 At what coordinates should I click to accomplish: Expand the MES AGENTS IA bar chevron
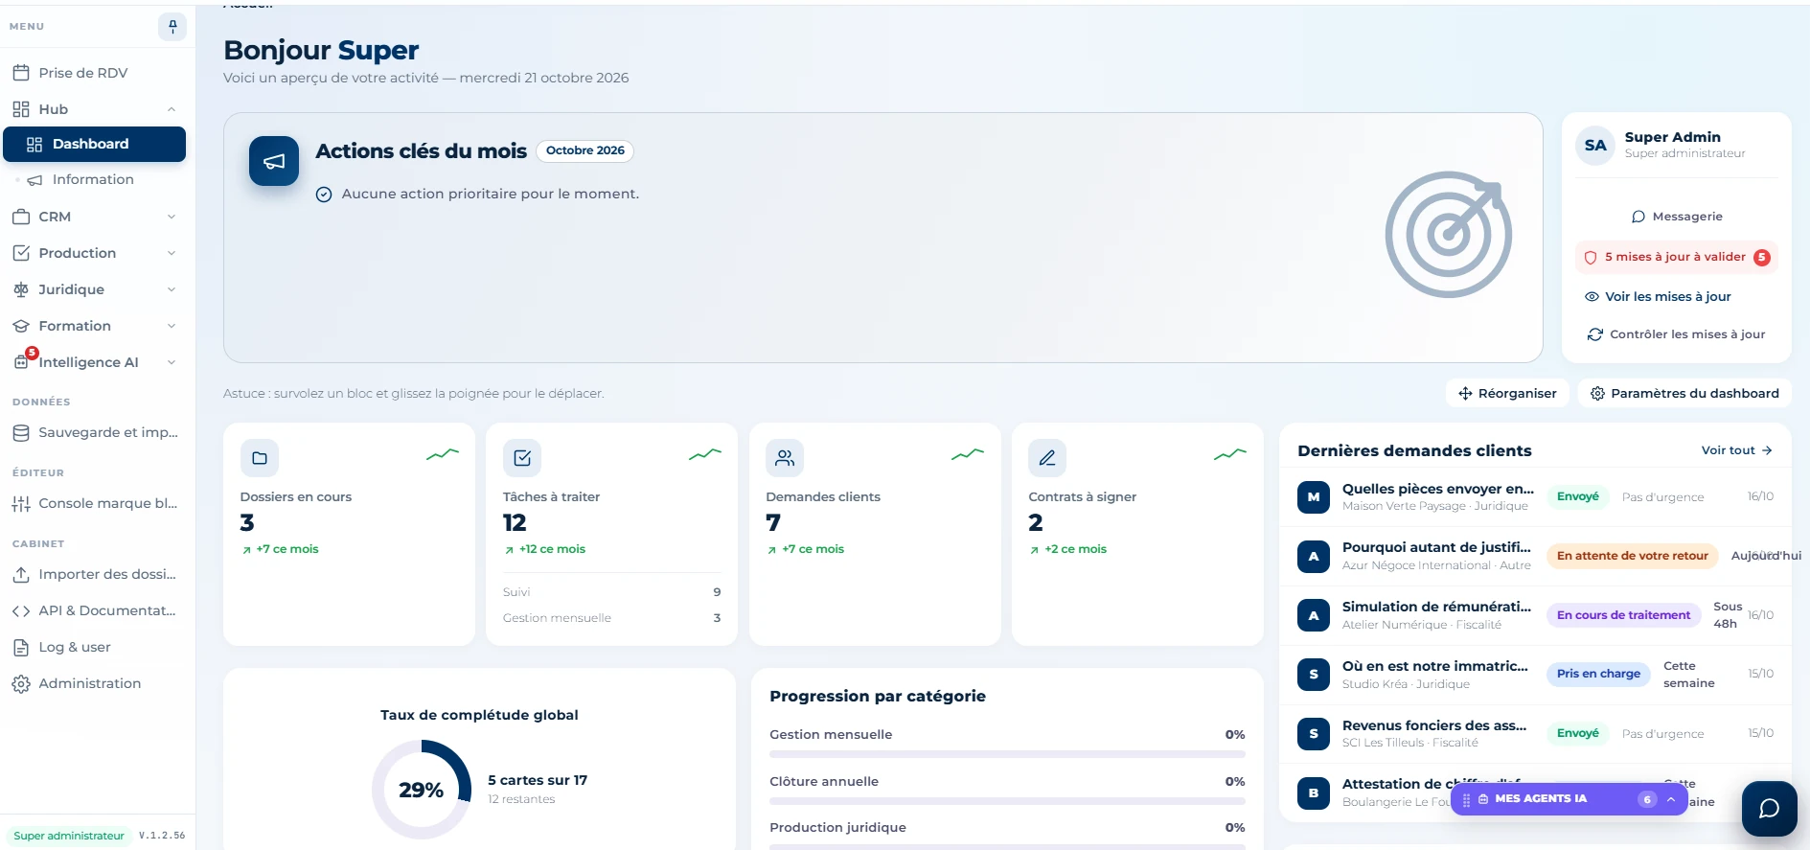click(x=1671, y=799)
